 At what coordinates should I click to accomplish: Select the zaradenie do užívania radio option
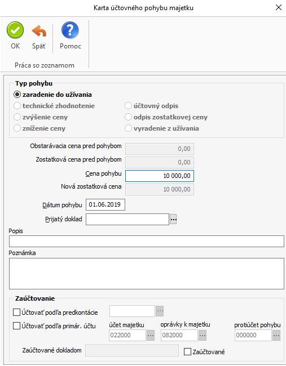pos(17,95)
